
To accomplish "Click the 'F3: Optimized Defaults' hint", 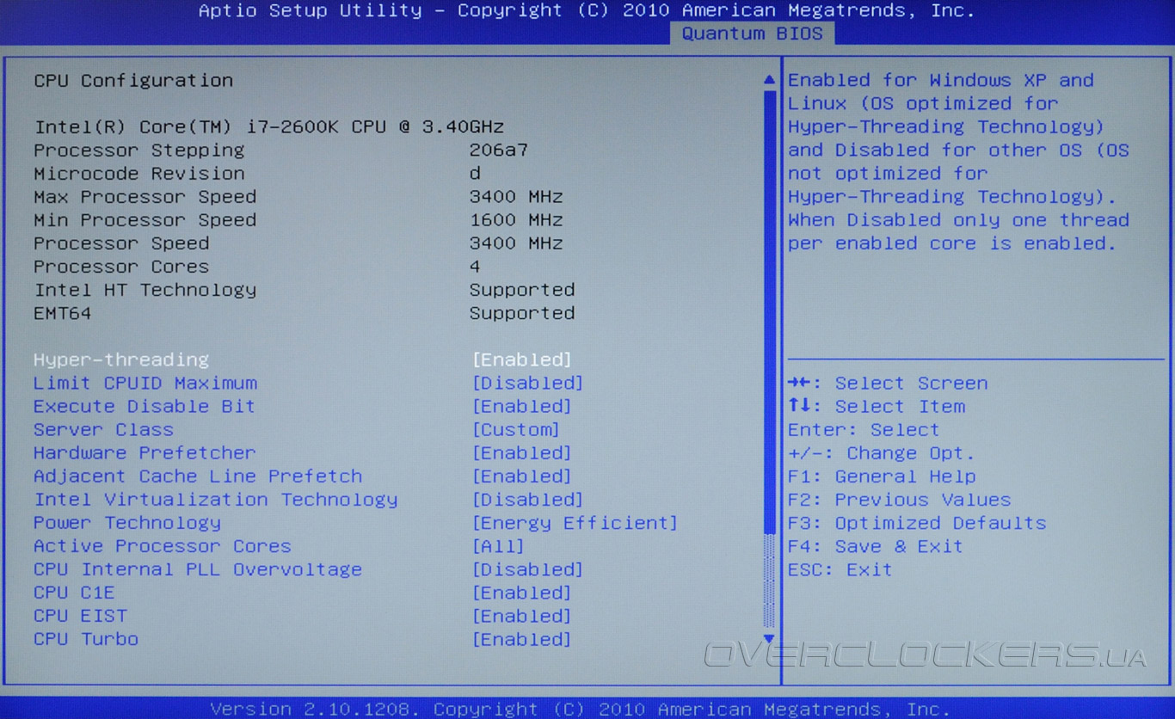I will [917, 522].
